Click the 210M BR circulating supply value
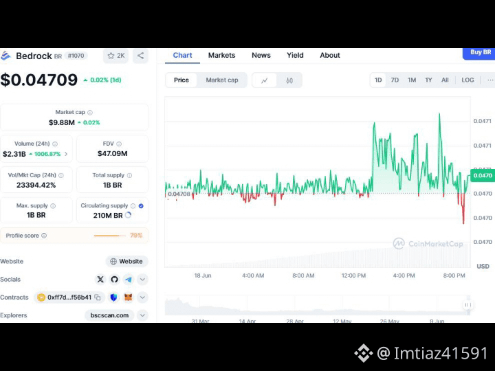 [x=108, y=216]
